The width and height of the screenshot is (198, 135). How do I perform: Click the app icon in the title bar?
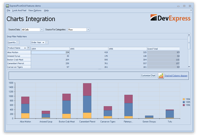(7, 6)
